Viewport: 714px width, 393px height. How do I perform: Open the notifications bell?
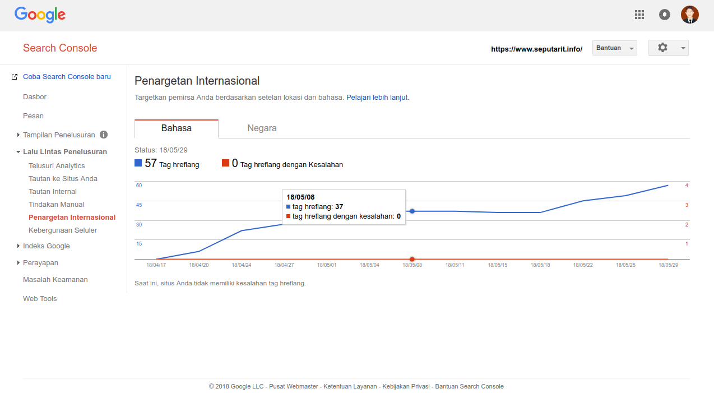(665, 15)
